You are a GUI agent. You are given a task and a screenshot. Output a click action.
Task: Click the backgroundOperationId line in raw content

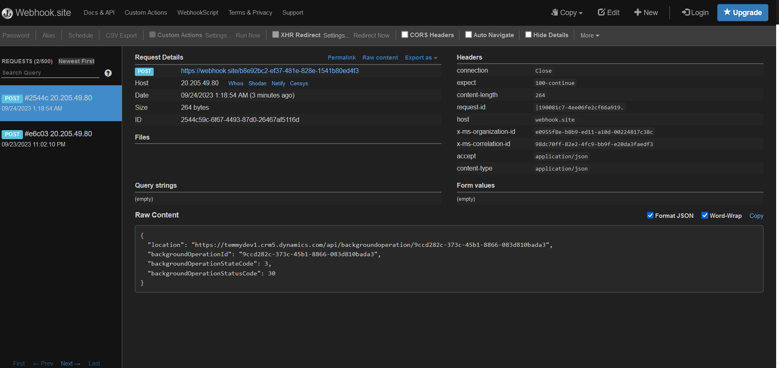coord(264,254)
